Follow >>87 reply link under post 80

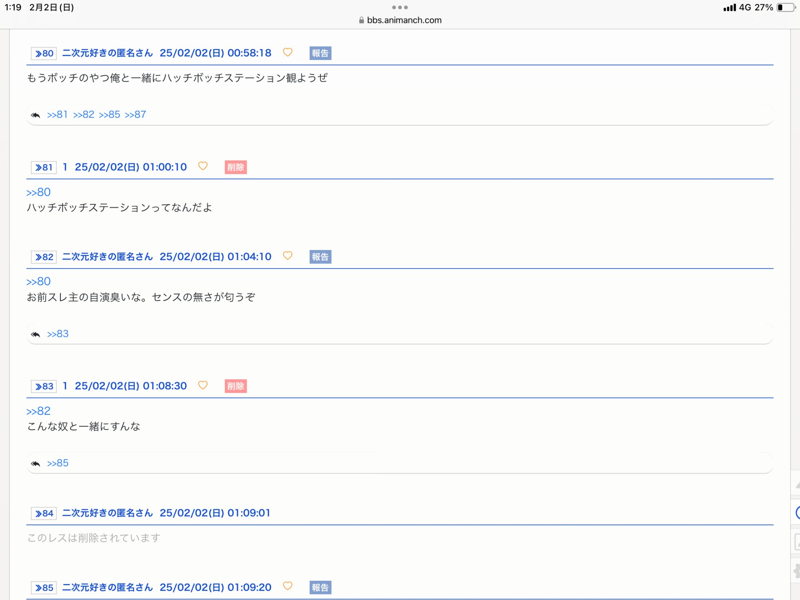coord(135,115)
